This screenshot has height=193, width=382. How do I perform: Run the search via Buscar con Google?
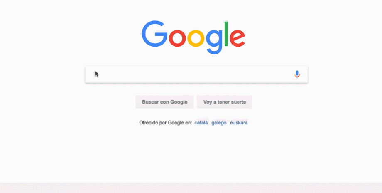pyautogui.click(x=165, y=102)
